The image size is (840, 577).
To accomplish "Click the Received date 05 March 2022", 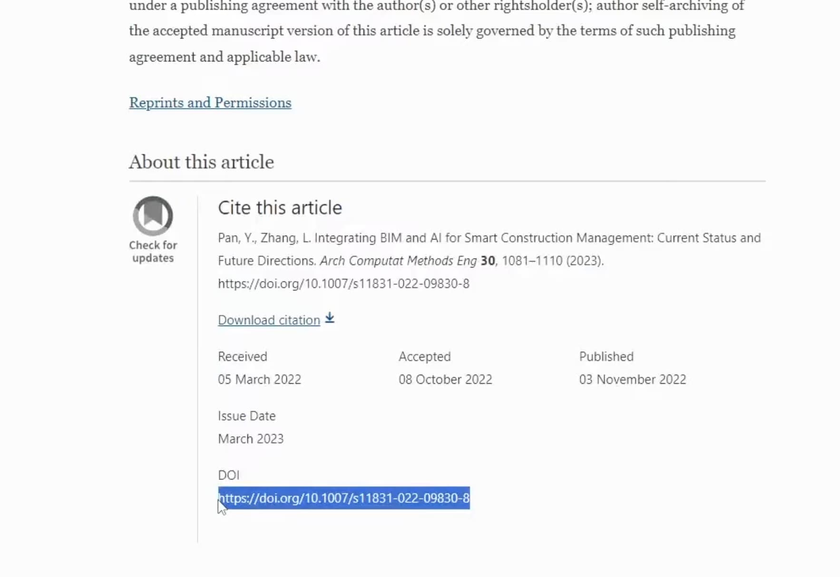I will [x=259, y=379].
